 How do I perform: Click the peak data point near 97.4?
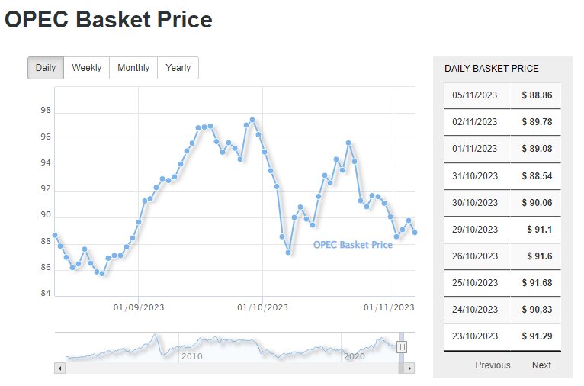[252, 120]
